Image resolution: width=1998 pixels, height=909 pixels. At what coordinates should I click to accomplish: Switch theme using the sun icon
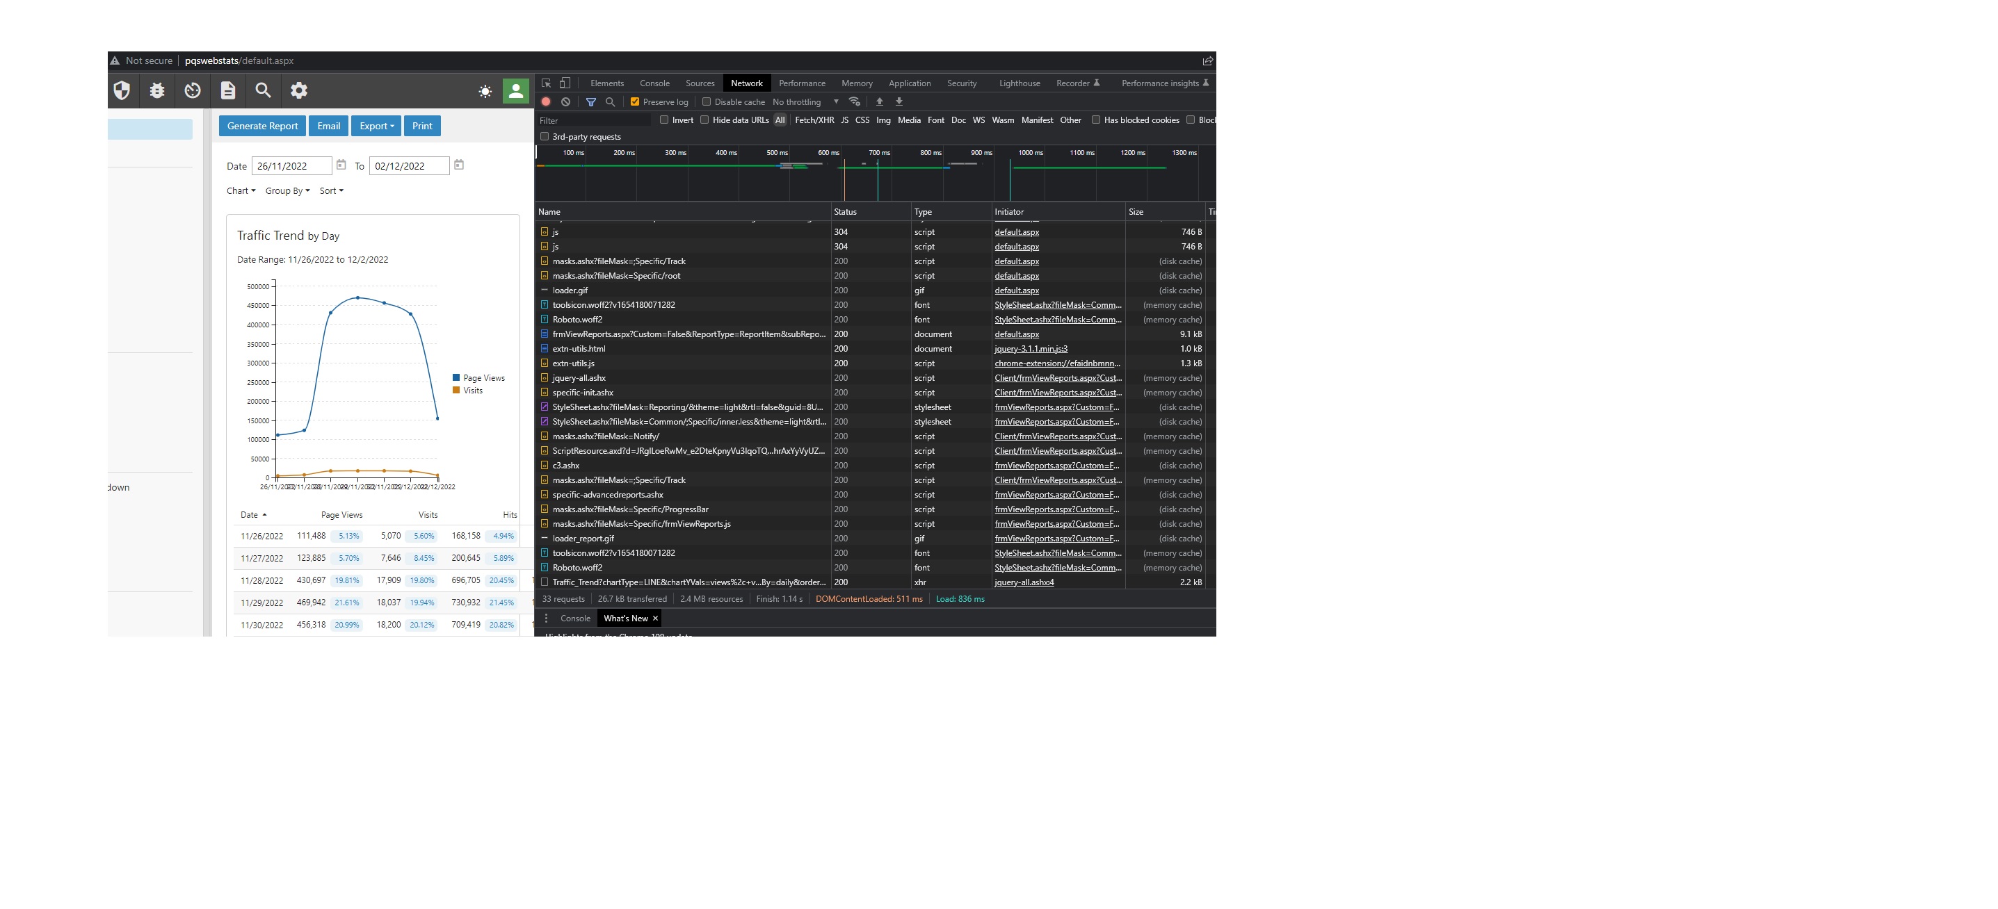point(485,92)
